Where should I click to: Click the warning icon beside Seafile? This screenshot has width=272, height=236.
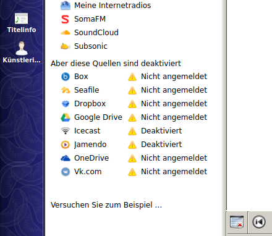point(132,90)
